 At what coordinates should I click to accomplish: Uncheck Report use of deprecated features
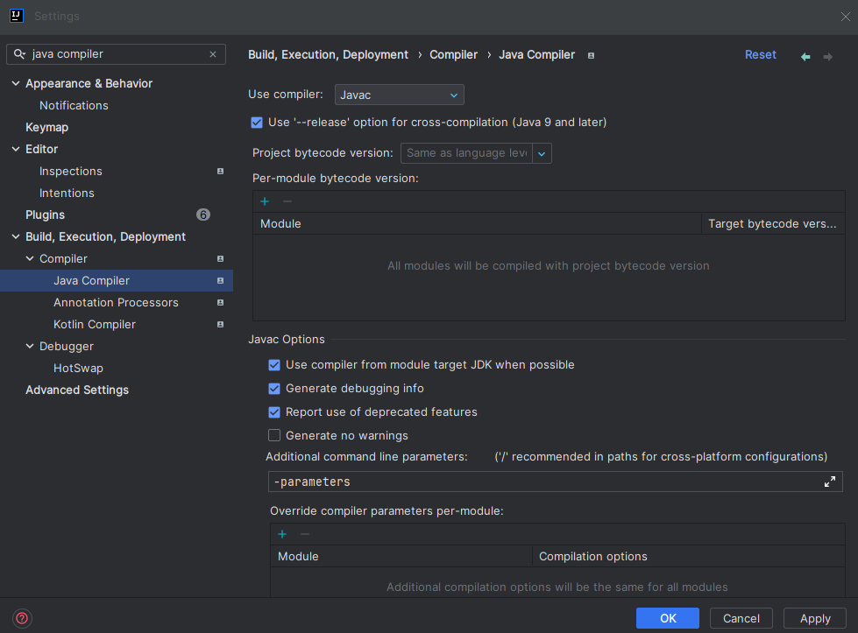pyautogui.click(x=274, y=412)
